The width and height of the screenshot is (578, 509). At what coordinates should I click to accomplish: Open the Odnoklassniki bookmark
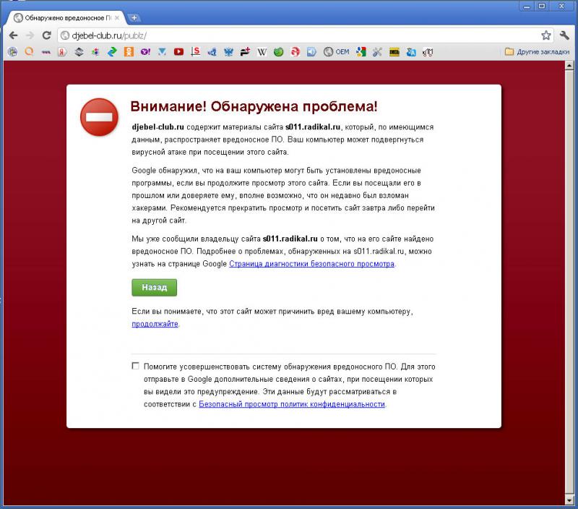click(x=129, y=52)
